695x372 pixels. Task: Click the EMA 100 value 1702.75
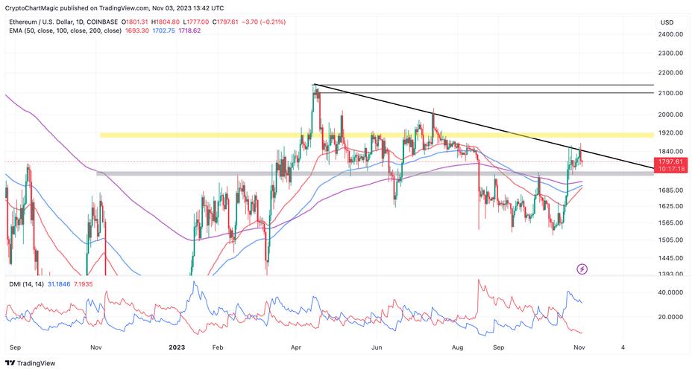163,31
